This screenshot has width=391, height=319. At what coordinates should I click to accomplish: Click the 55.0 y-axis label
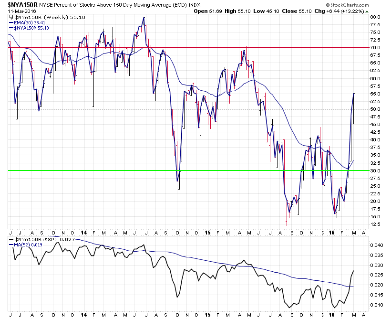[375, 94]
